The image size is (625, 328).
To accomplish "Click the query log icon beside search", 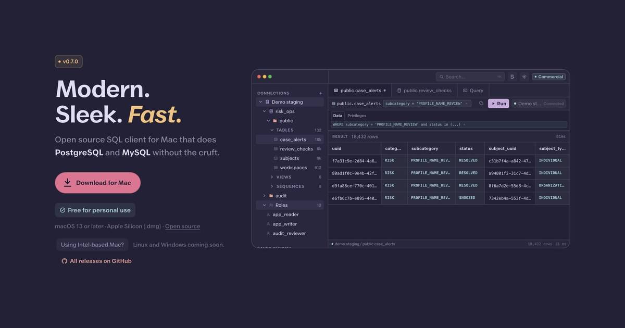I will (x=512, y=77).
